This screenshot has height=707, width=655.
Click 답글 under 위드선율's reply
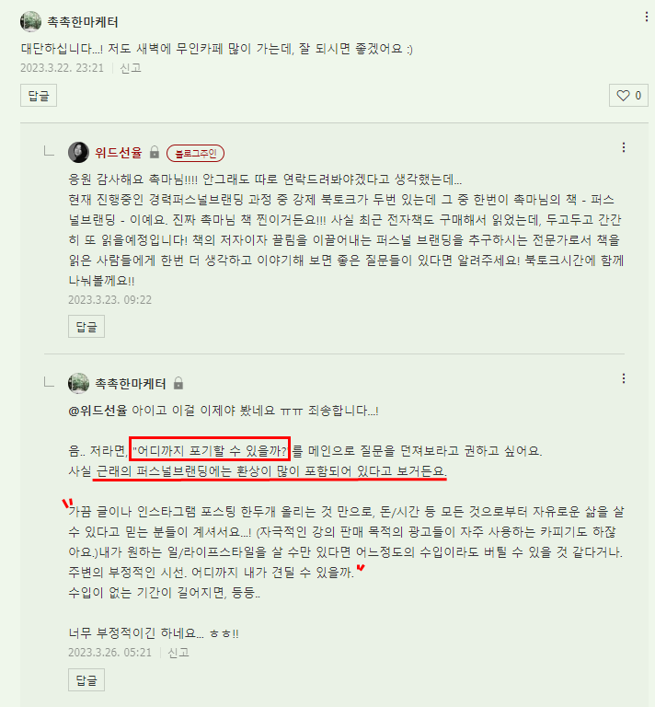click(86, 327)
